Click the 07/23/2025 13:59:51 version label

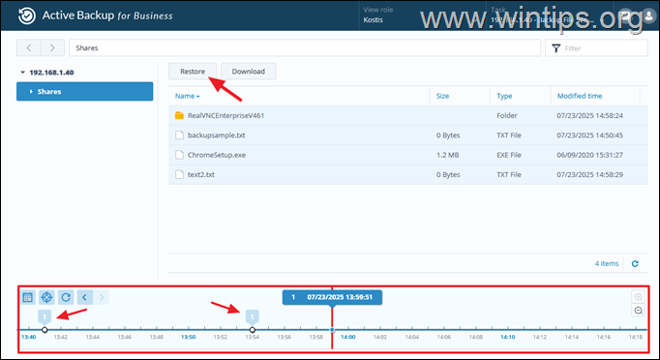[332, 297]
